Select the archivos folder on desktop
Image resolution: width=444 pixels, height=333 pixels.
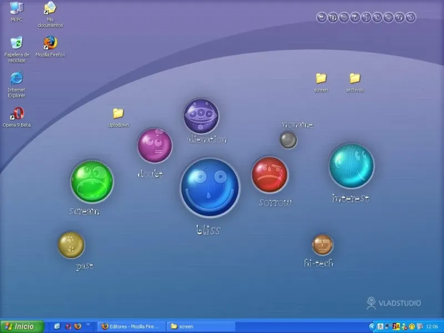(355, 79)
